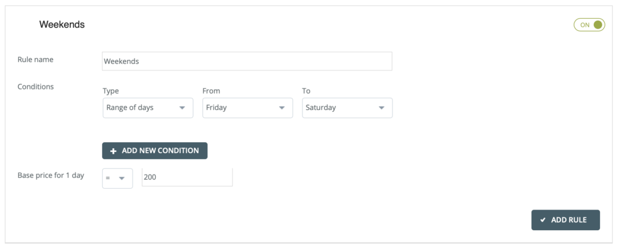Click the Weekends panel heading
The image size is (623, 252).
(62, 25)
